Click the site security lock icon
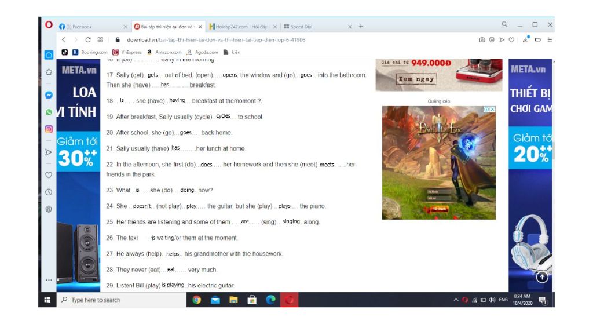 pos(118,40)
